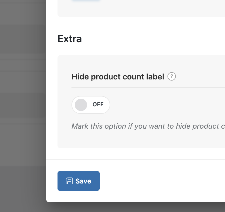Click the gray knob of the OFF switch

pos(81,105)
